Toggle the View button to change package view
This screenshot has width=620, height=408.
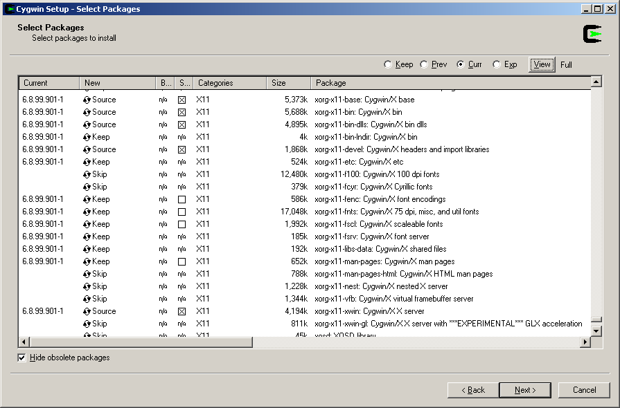[x=541, y=64]
